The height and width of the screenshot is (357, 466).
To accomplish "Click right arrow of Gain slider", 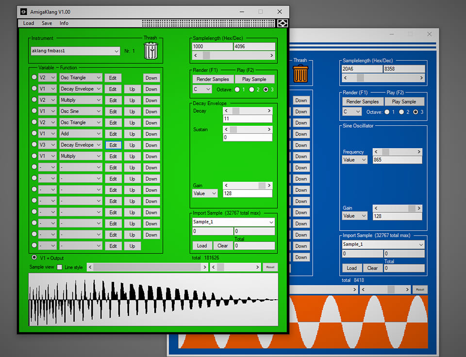I will pyautogui.click(x=269, y=186).
